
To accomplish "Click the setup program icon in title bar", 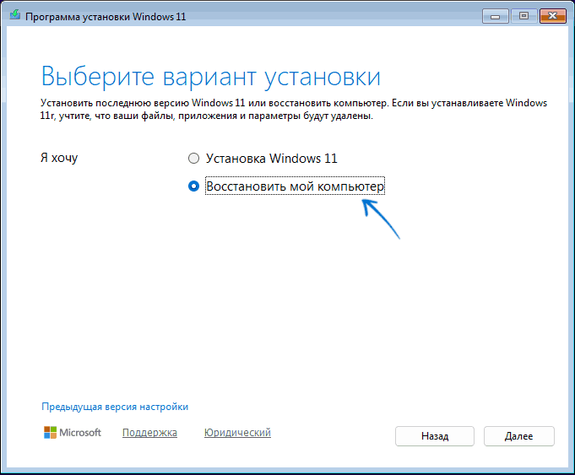I will click(14, 15).
